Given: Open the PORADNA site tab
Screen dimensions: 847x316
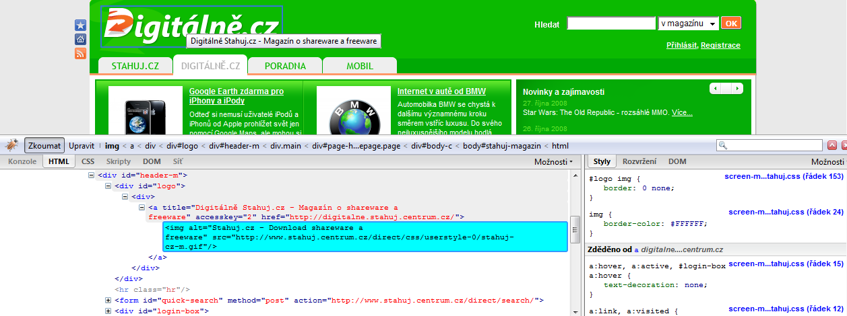Looking at the screenshot, I should click(285, 66).
